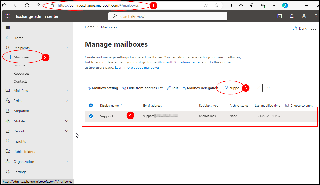Collapse navigation with the hamburger icon
The image size is (320, 185).
[8, 27]
